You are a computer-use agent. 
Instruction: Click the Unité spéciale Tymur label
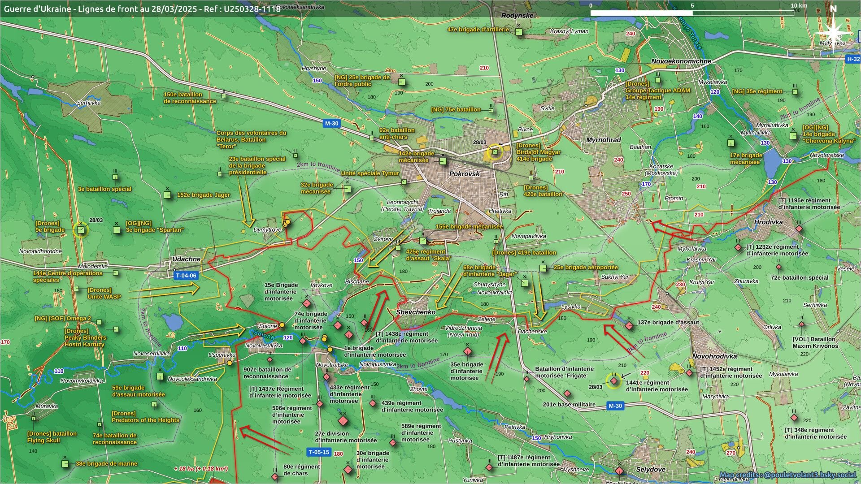coord(370,173)
